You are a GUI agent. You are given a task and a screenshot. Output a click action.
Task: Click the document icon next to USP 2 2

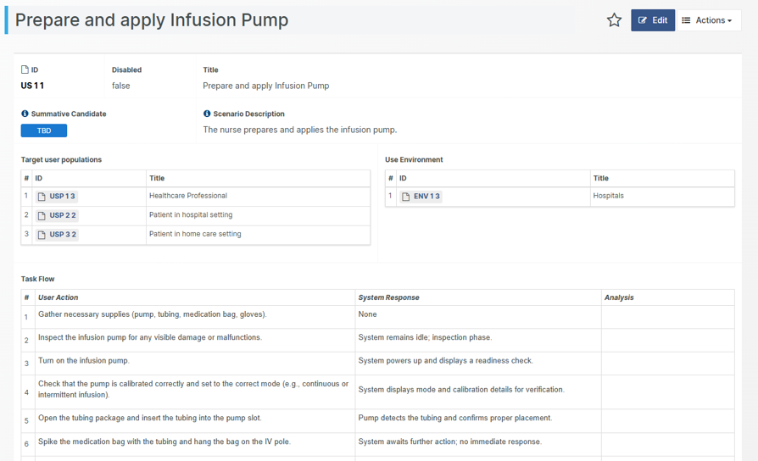click(42, 216)
